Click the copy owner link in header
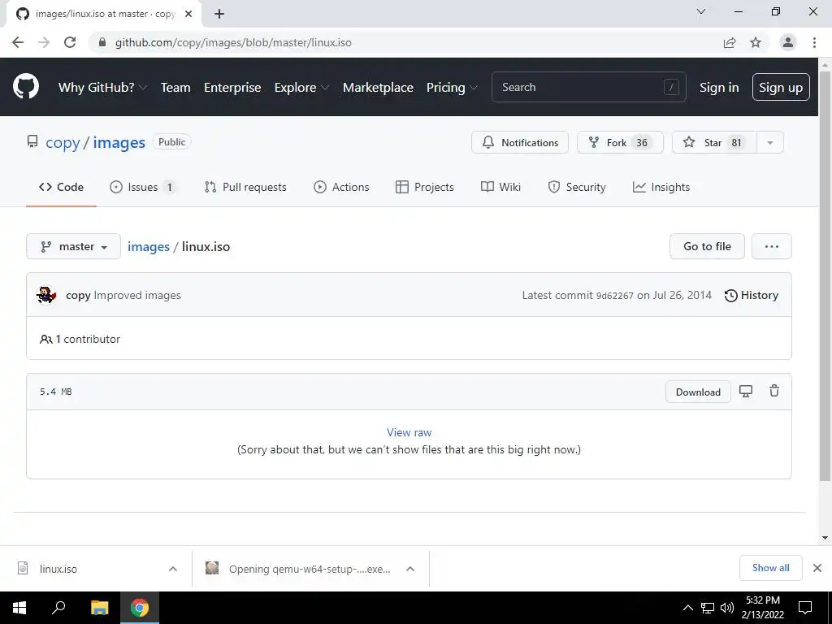Image resolution: width=832 pixels, height=624 pixels. 62,142
